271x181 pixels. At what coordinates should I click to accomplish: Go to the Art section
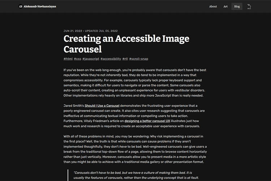point(225,7)
